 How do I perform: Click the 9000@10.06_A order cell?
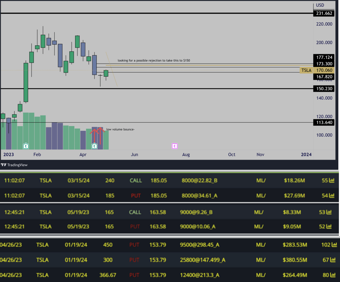coord(198,227)
